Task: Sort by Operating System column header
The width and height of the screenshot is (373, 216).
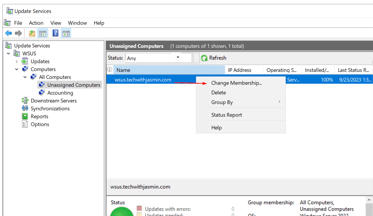Action: click(282, 70)
